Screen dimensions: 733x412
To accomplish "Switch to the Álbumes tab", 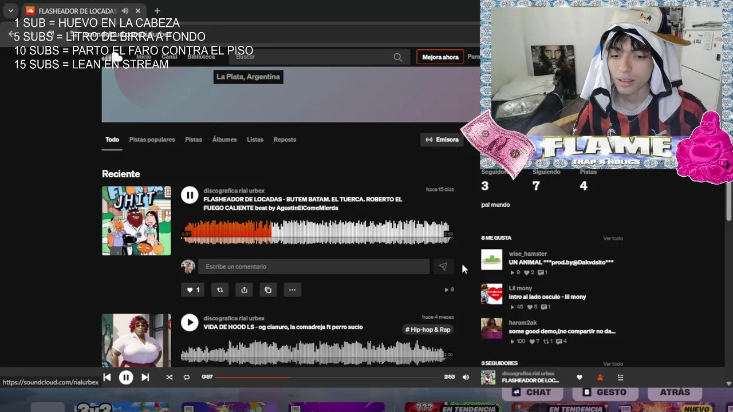I will click(x=224, y=140).
